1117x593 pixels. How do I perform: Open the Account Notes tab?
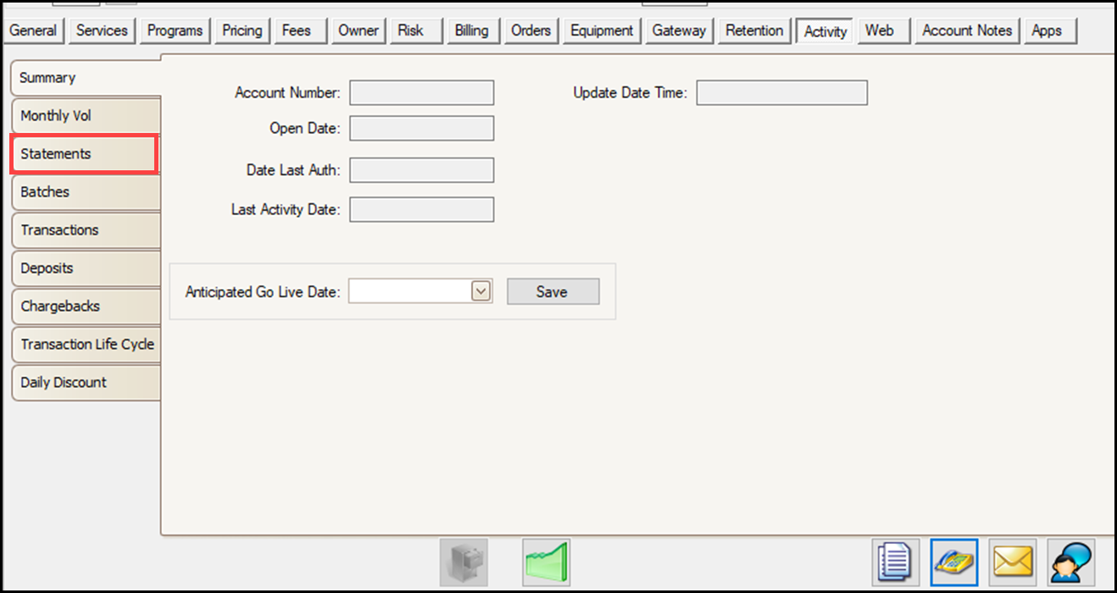(x=967, y=30)
